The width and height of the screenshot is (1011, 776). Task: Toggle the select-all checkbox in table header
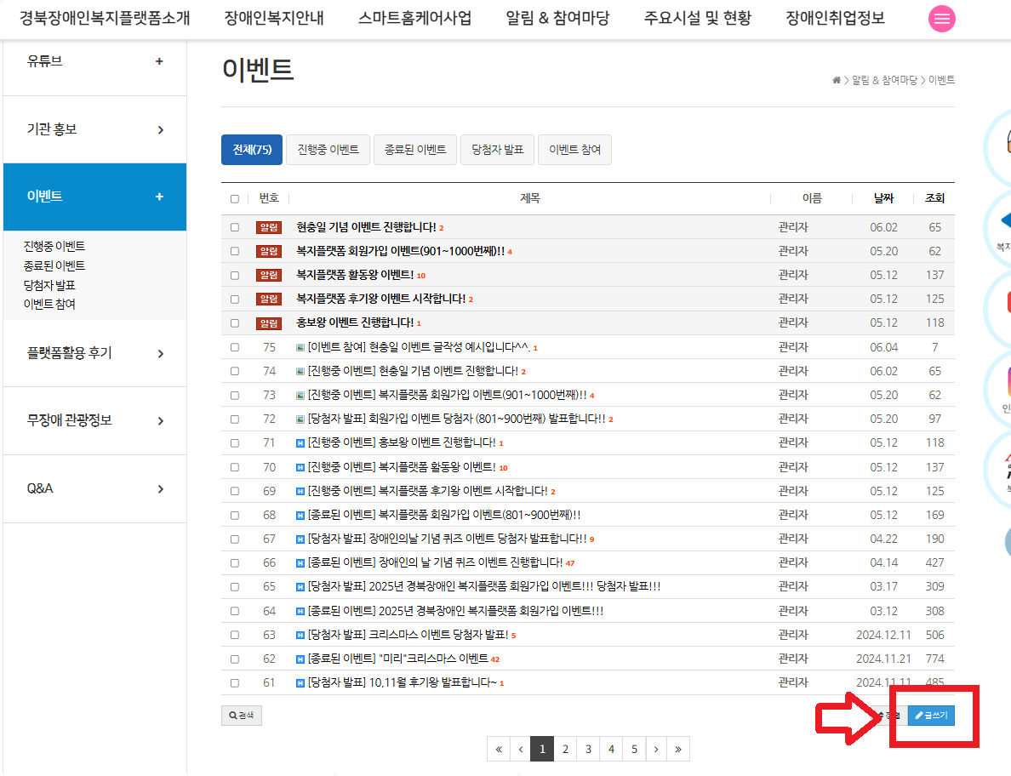click(x=235, y=198)
